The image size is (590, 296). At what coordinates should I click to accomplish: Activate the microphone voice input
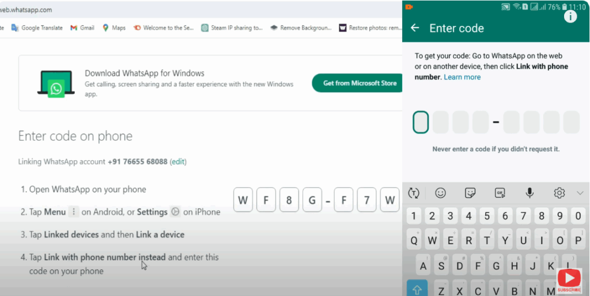529,193
